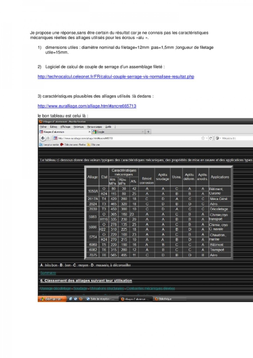The height and width of the screenshot is (358, 253).
Task: Click Firefox icon in quick launch bar
Action: tap(81, 299)
